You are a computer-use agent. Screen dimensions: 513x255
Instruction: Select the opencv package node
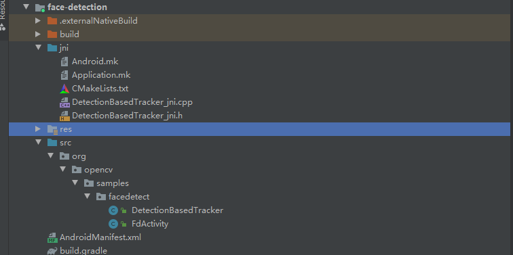pos(98,170)
